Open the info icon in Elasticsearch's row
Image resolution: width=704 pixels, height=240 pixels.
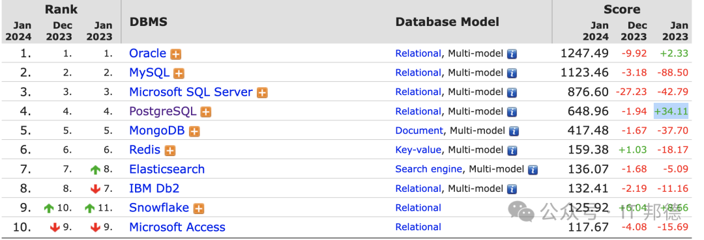click(x=533, y=170)
